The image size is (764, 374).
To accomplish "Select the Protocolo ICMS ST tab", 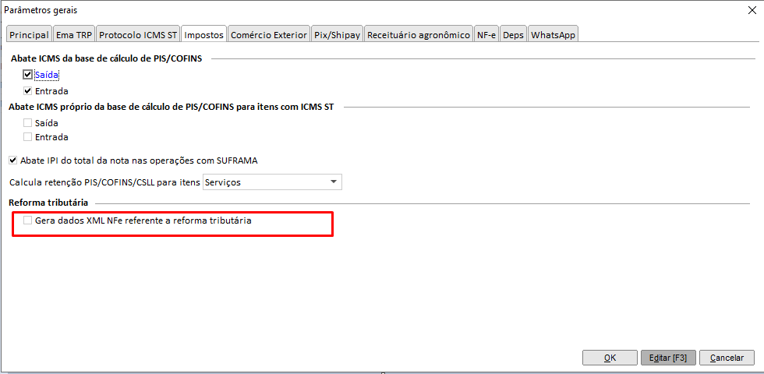I will tap(138, 35).
